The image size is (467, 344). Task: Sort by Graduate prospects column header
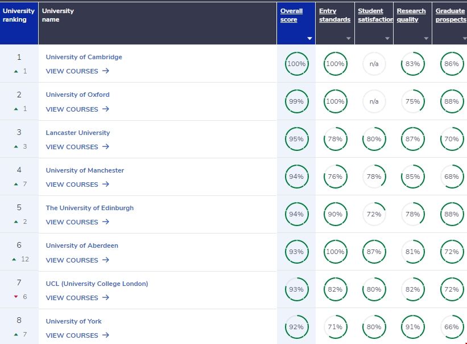(x=450, y=15)
